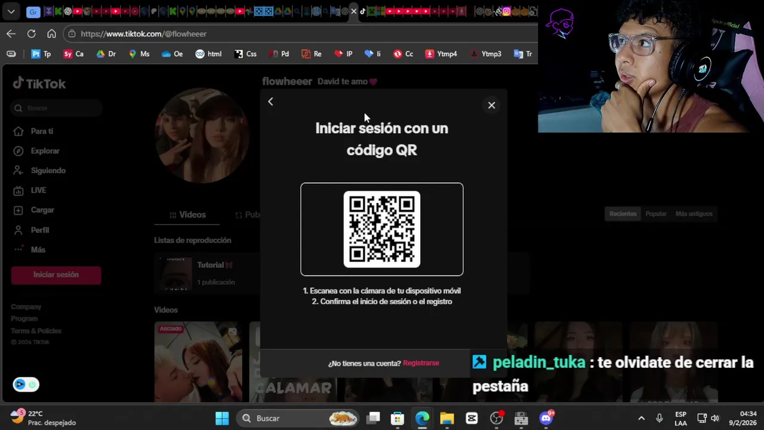Click the Iniciar sesión sidebar button
The image size is (764, 430).
[x=56, y=275]
